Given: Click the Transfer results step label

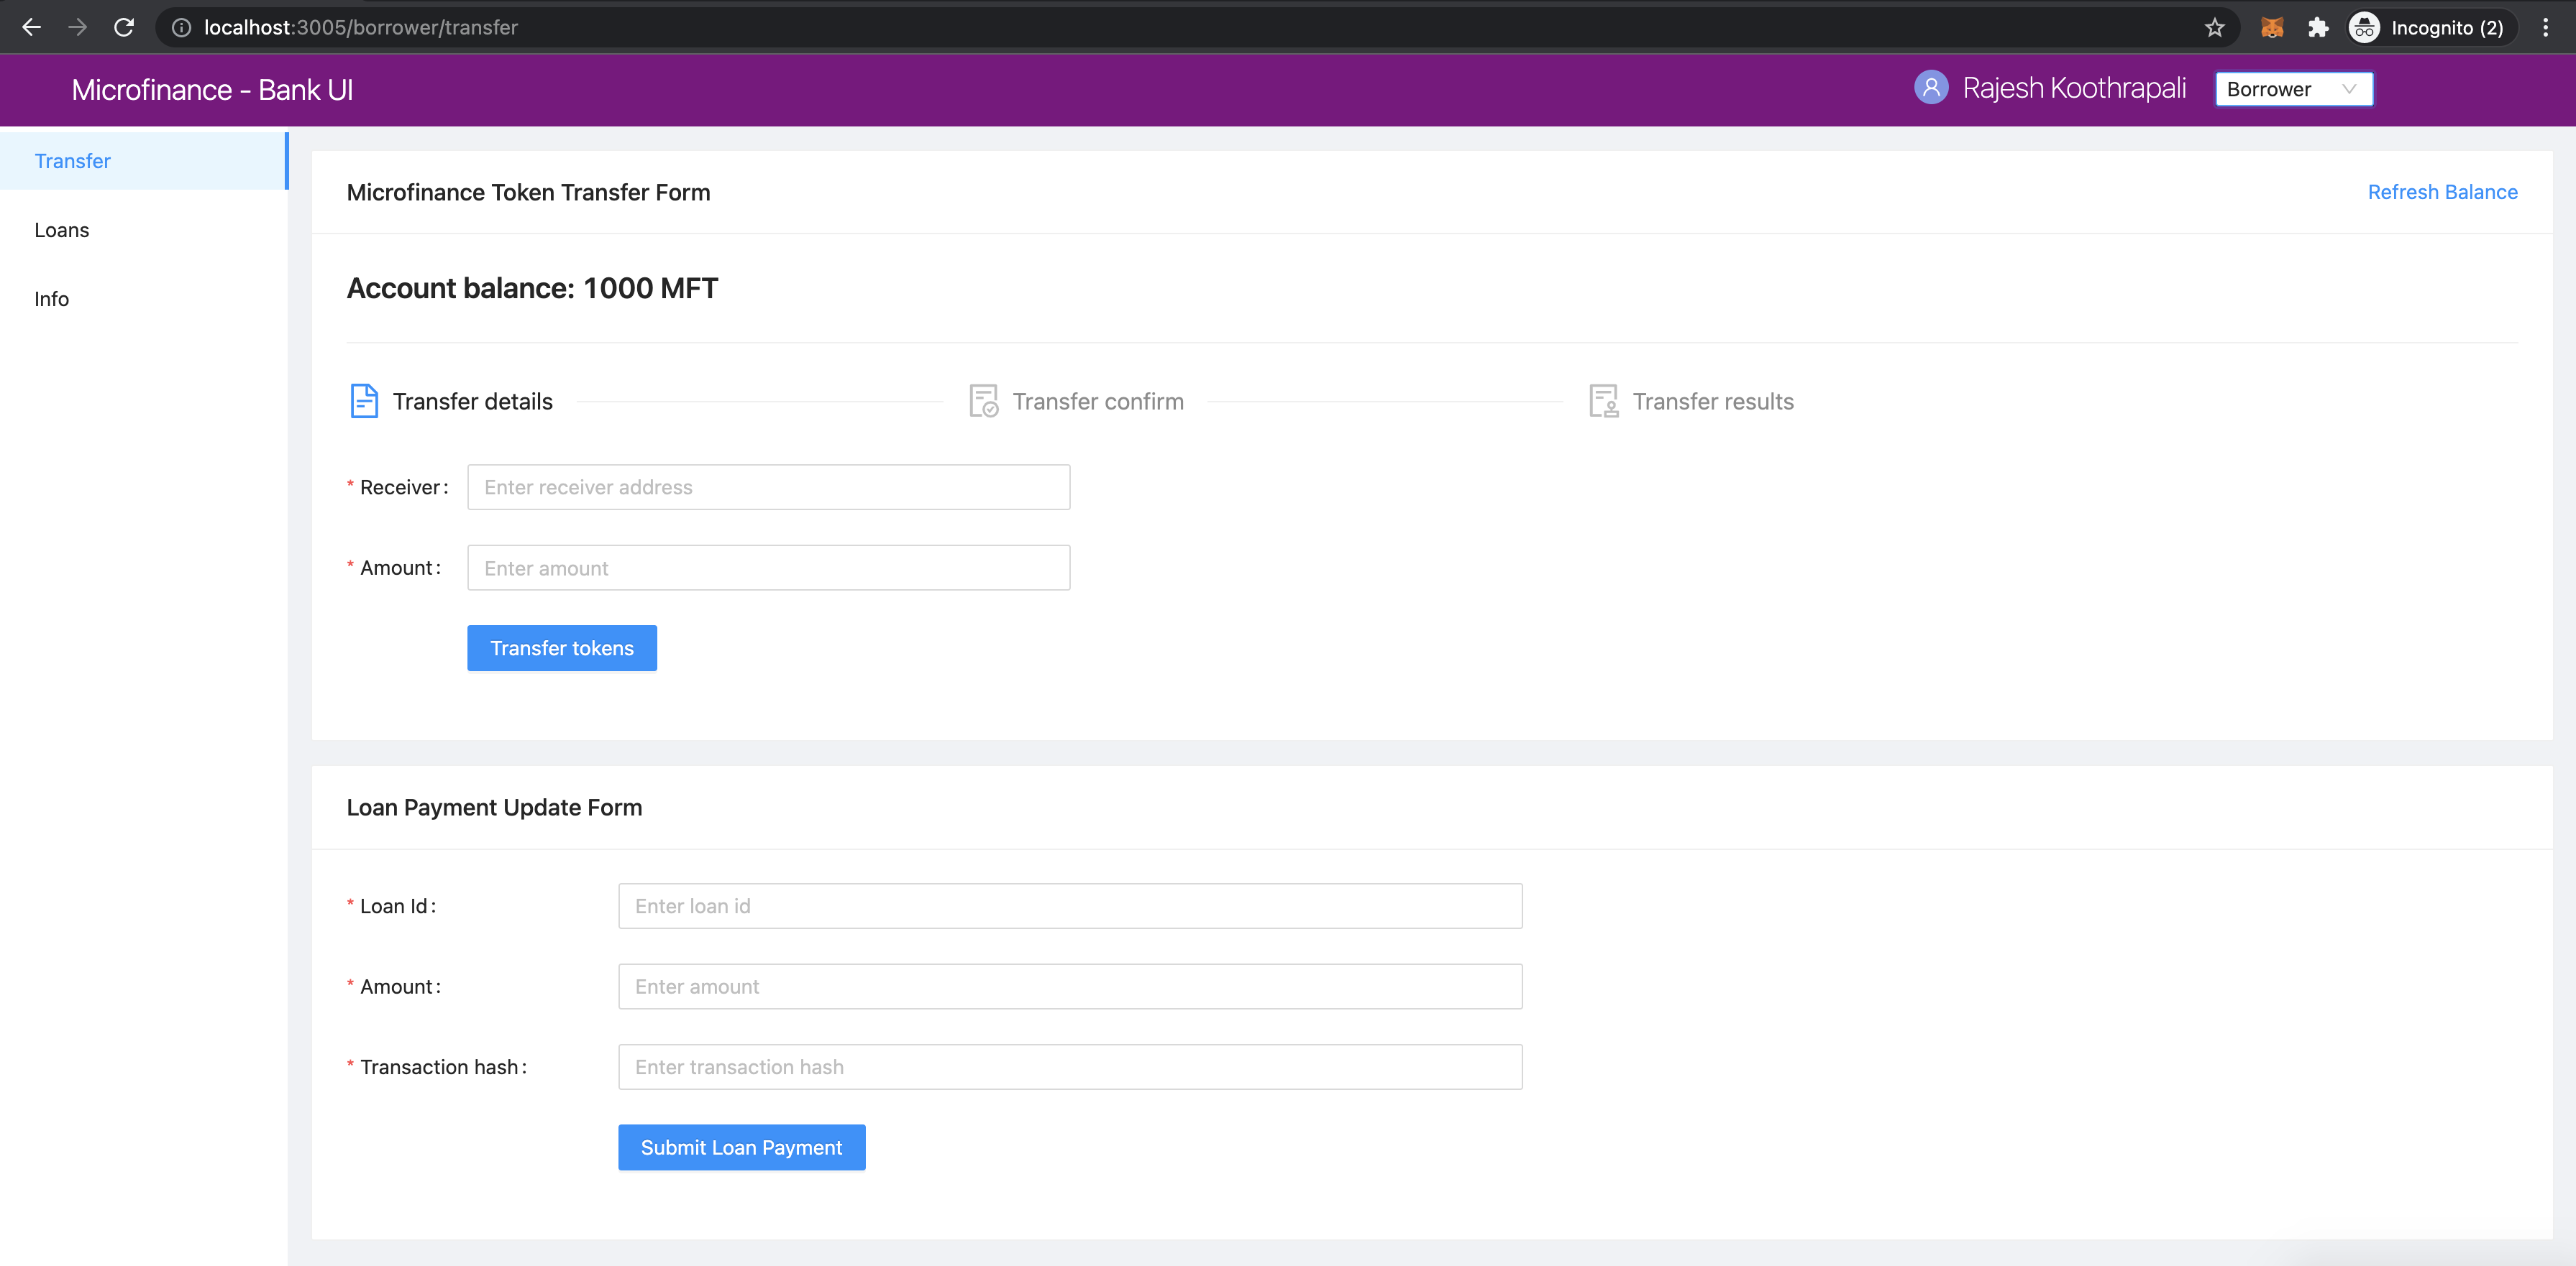Looking at the screenshot, I should click(x=1713, y=401).
